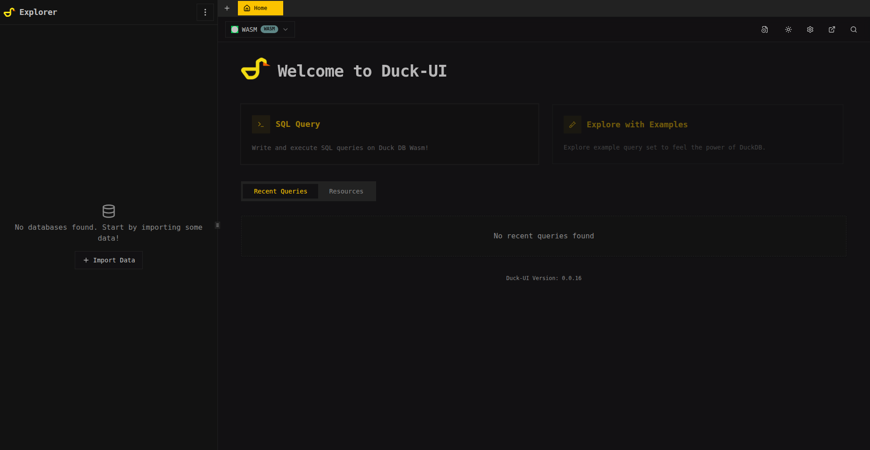Click the panel resize handle beside Explorer

click(x=217, y=225)
